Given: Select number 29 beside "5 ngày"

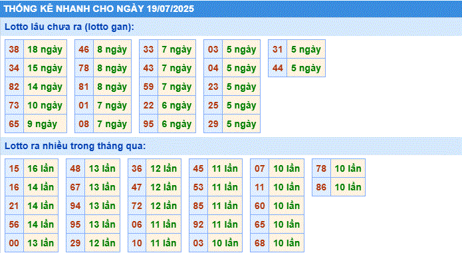Looking at the screenshot, I should tap(213, 124).
